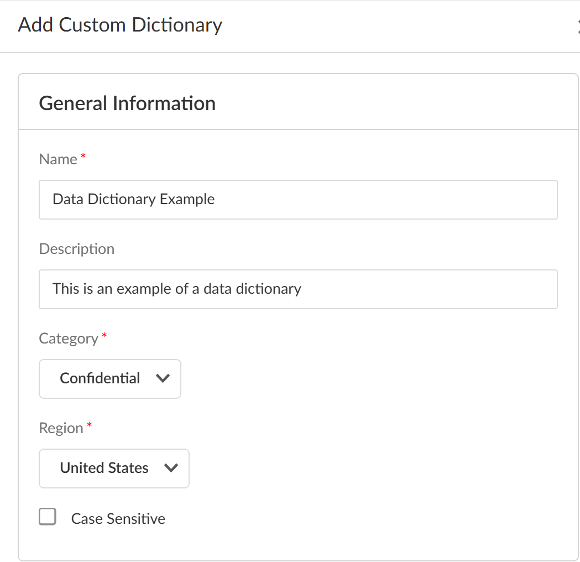
Task: Click the Name field label
Action: coord(58,159)
